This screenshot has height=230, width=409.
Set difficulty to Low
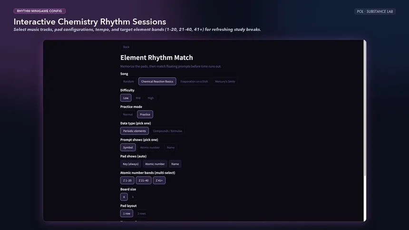[x=126, y=98]
